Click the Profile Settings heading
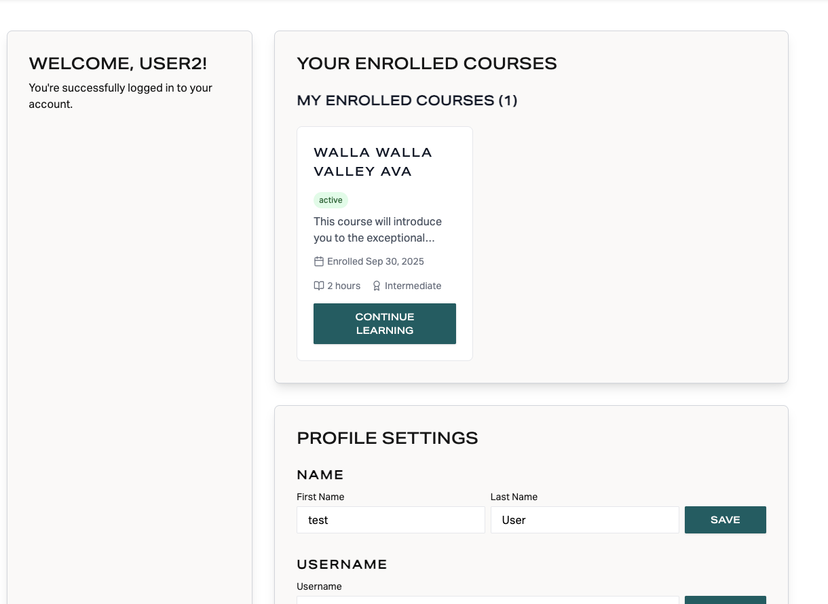Screen dimensions: 828x604 point(388,438)
